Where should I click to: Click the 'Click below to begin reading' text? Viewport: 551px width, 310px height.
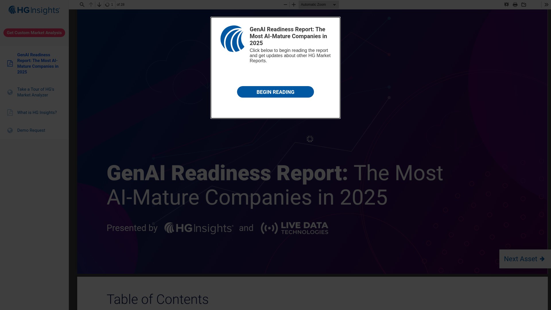(290, 55)
